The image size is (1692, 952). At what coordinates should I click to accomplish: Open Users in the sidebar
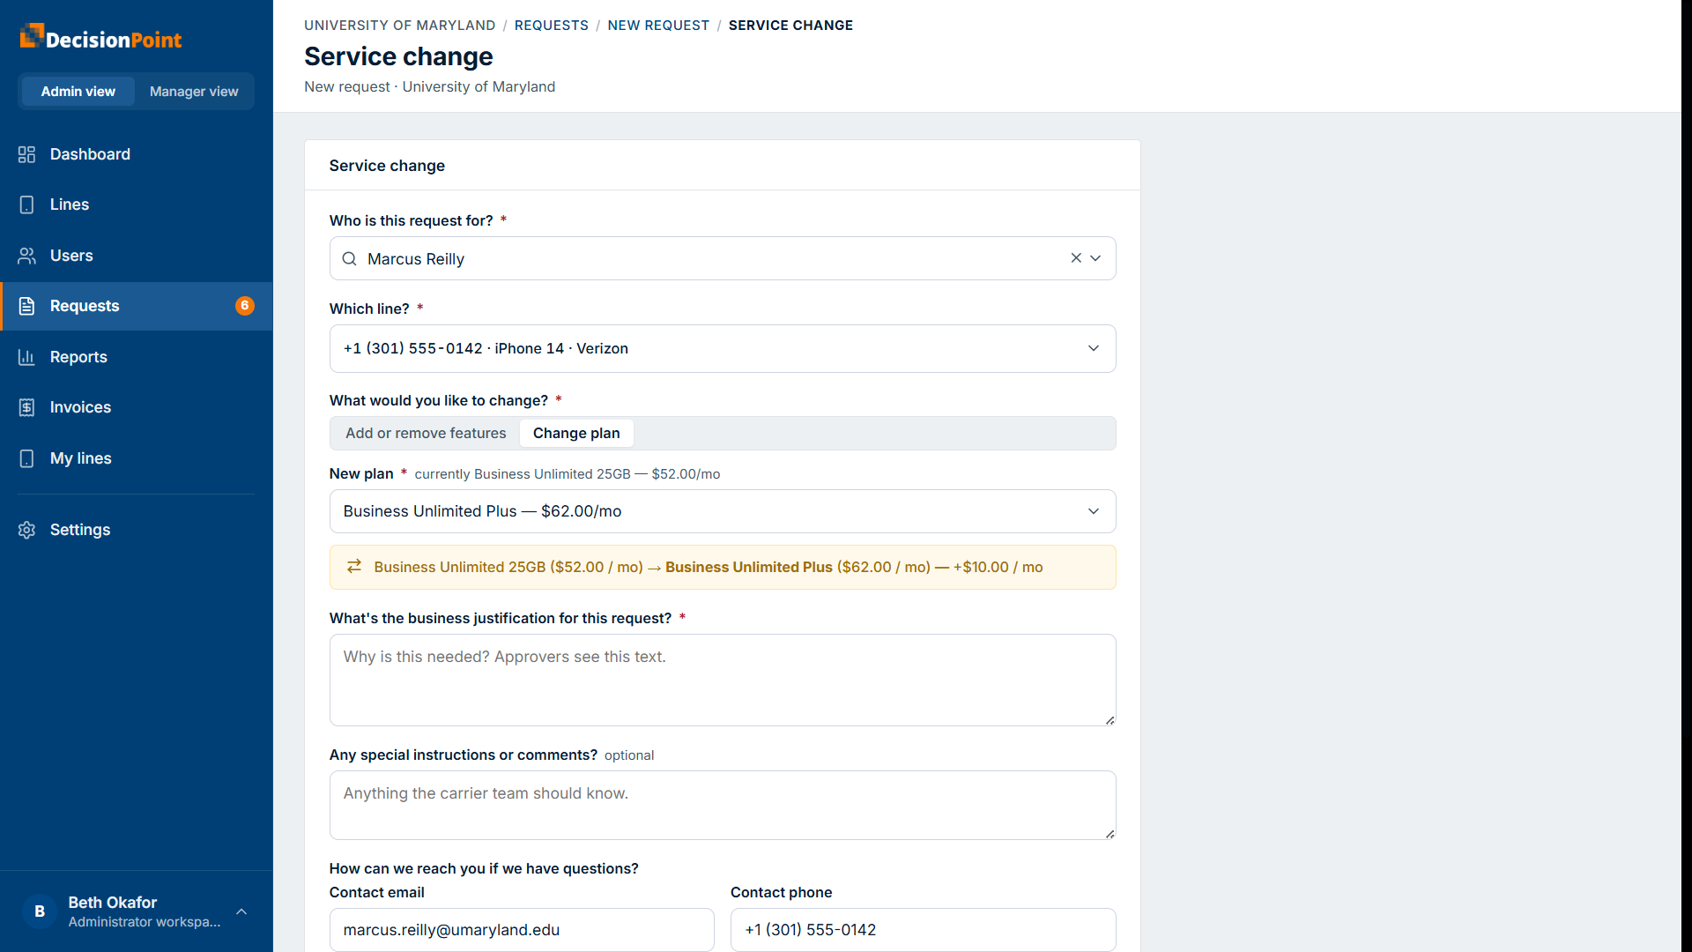pyautogui.click(x=137, y=256)
